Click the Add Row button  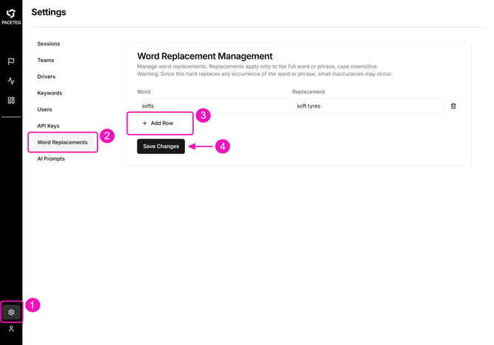click(x=158, y=123)
